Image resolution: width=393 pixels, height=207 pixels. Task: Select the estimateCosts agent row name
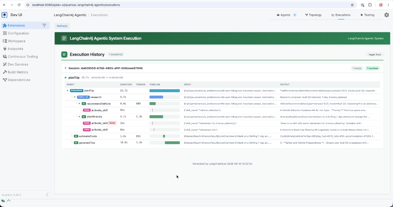click(x=88, y=136)
